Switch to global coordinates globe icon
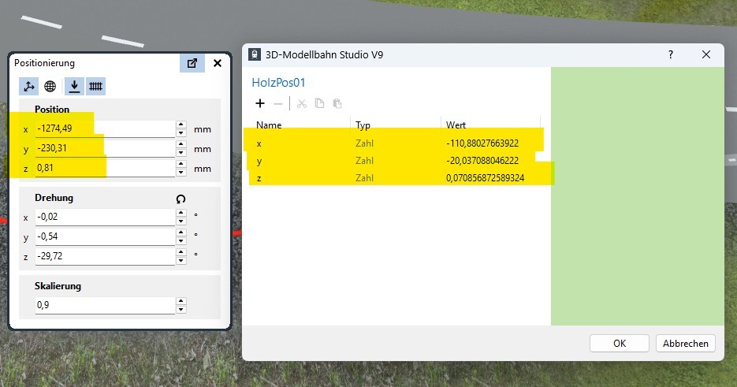 pos(50,87)
